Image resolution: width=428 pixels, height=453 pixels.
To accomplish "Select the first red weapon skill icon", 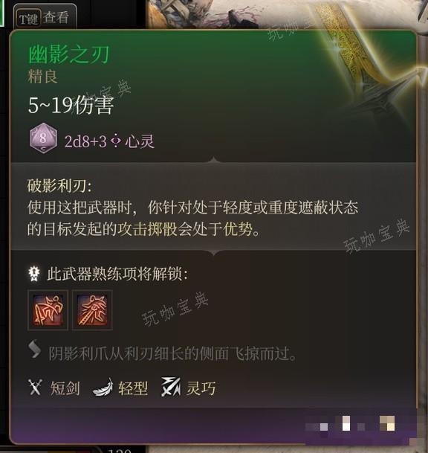I will tap(48, 310).
